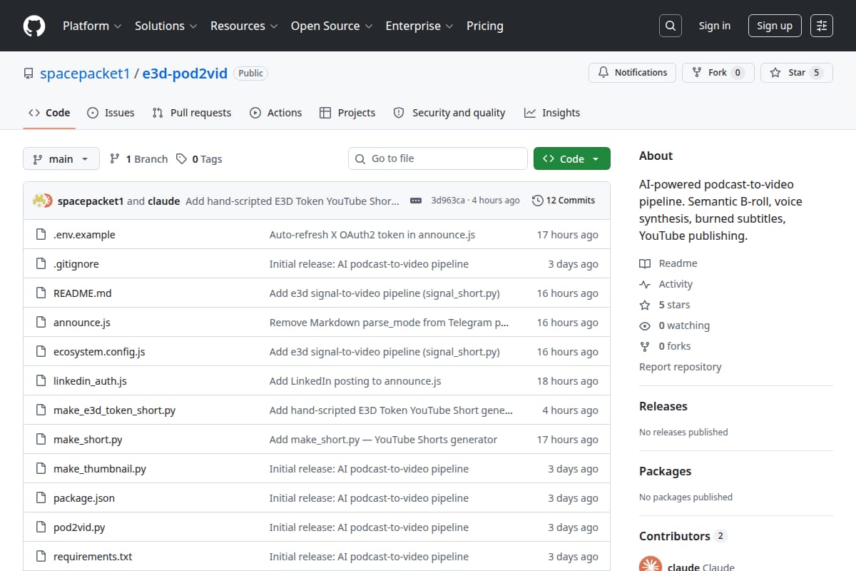
Task: View the 12 Commits history
Action: pyautogui.click(x=564, y=201)
